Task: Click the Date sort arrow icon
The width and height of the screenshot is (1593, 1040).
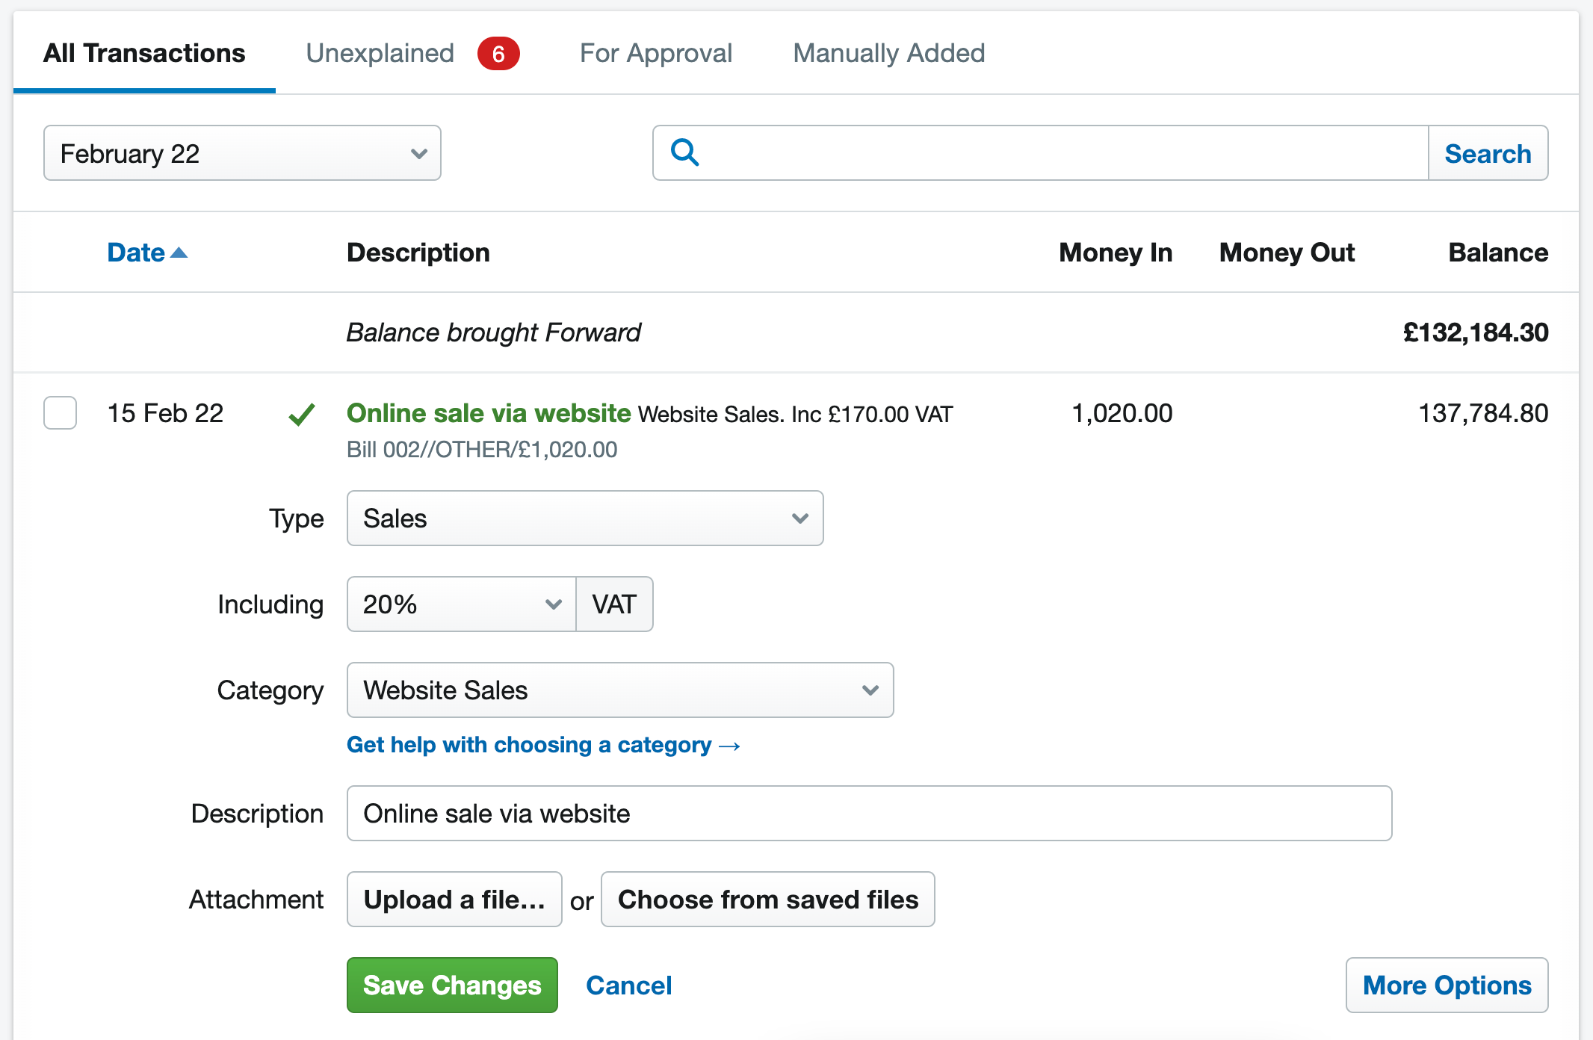Action: pyautogui.click(x=179, y=253)
